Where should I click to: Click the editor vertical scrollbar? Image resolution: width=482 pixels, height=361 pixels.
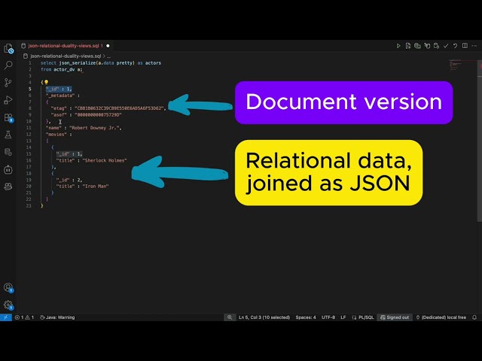click(480, 140)
